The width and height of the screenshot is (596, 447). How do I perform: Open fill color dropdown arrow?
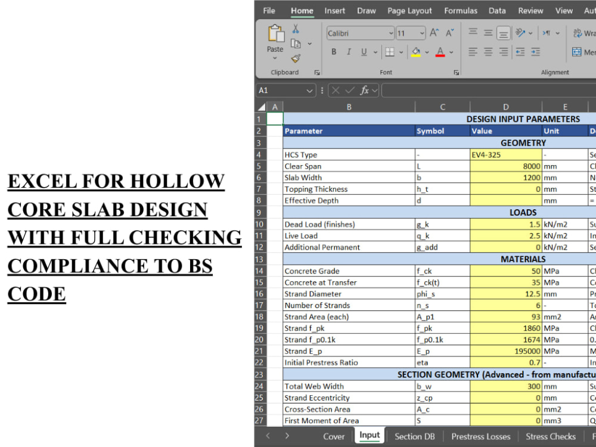pyautogui.click(x=427, y=52)
